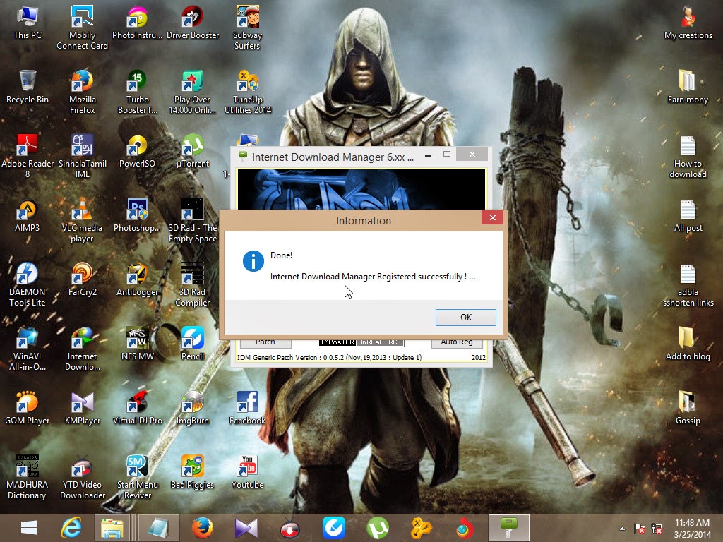The image size is (723, 542).
Task: Open This PC desktop icon
Action: [28, 22]
